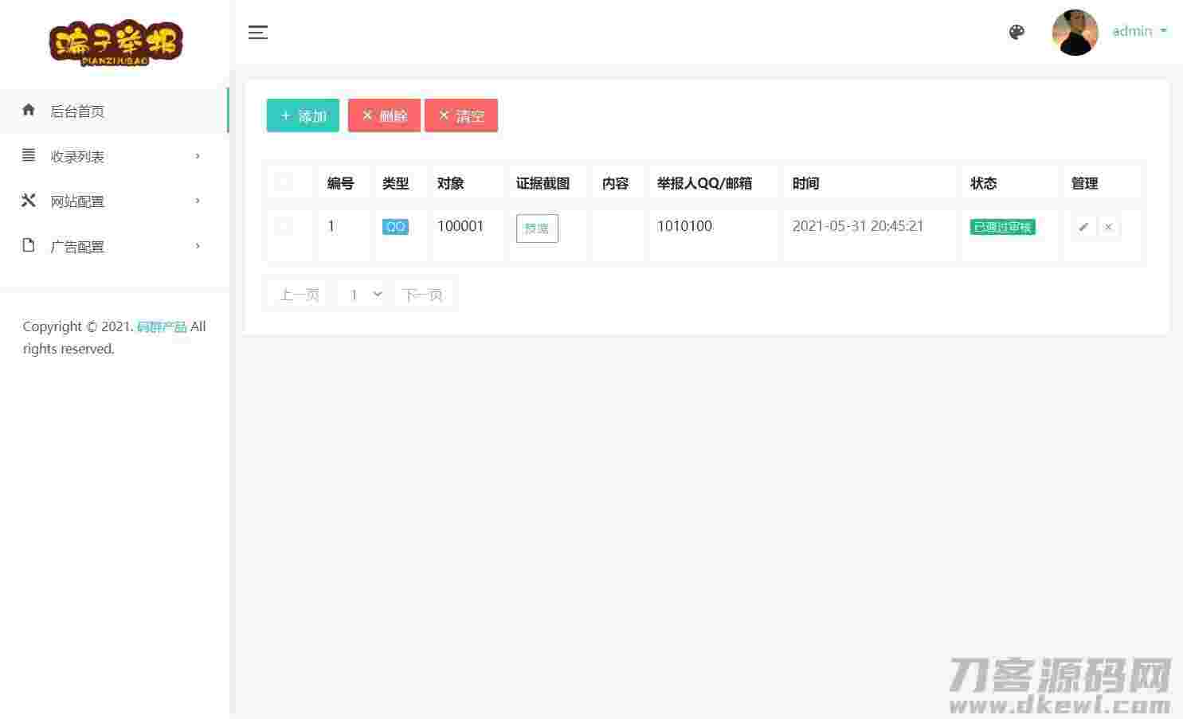Expand the 广告配置 submenu arrow
This screenshot has width=1183, height=719.
pyautogui.click(x=198, y=245)
